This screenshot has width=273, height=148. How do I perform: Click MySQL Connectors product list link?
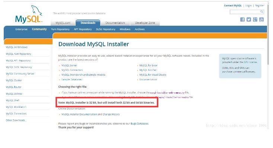[x=72, y=70]
